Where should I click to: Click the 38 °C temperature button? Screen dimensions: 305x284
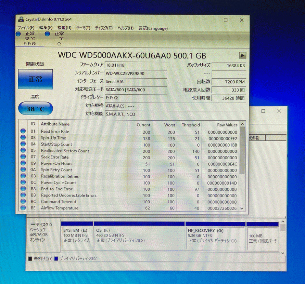click(35, 109)
